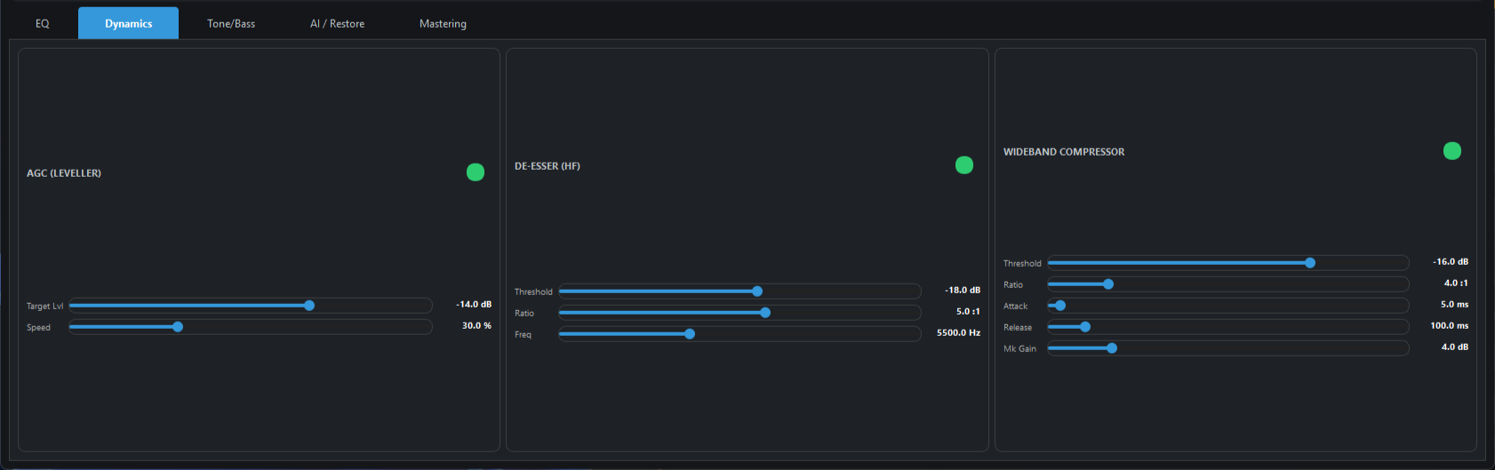Disable the De-Esser (HF) green toggle
The image size is (1495, 470).
pyautogui.click(x=964, y=165)
